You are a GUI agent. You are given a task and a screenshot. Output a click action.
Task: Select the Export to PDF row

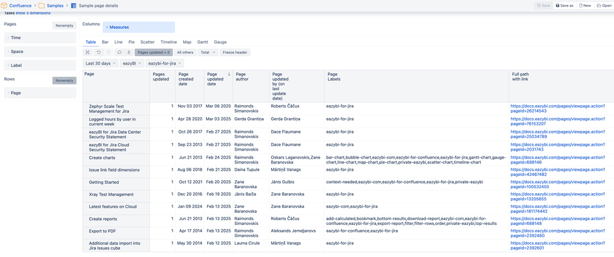[116, 232]
